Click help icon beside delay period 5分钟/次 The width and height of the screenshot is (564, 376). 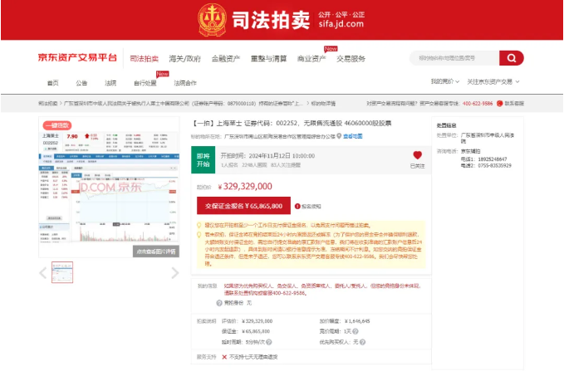click(x=268, y=342)
